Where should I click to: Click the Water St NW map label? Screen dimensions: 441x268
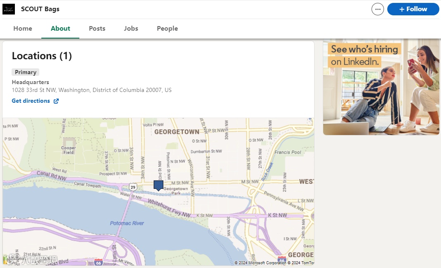pos(131,195)
